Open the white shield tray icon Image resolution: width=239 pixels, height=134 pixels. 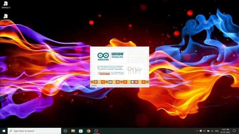(x=201, y=131)
